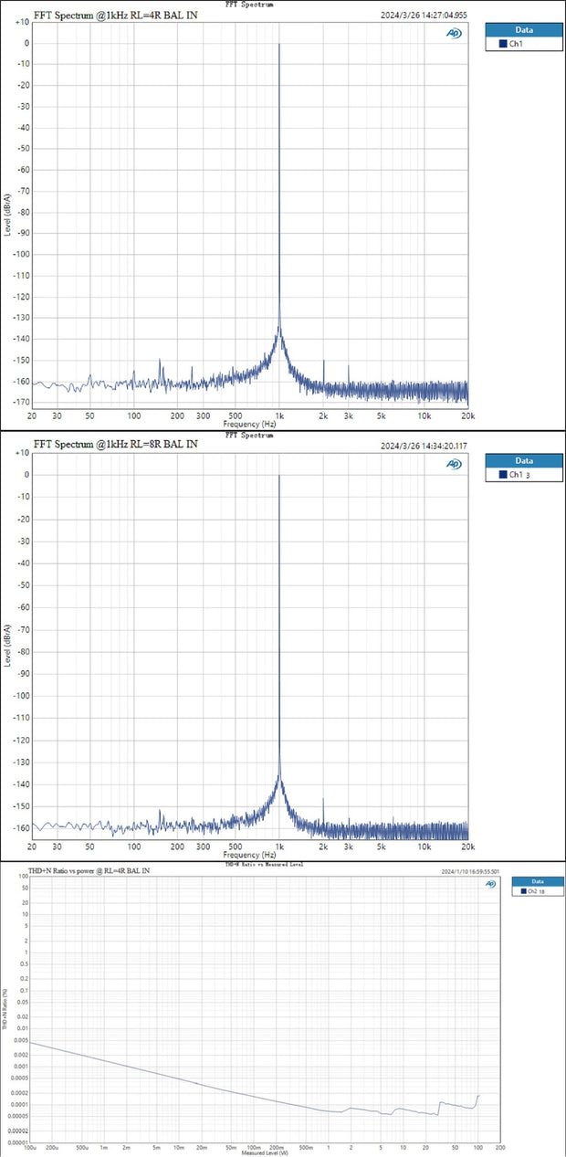Viewport: 566px width, 1157px height.
Task: Select the 'FFT Spectrum @1kHz RL=8R BAL IN' title
Action: coord(114,445)
